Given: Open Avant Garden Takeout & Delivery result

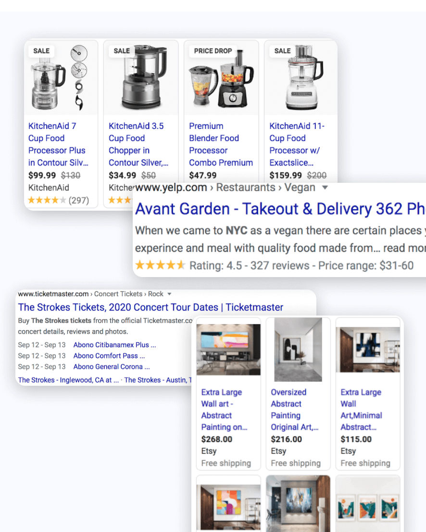Looking at the screenshot, I should (x=280, y=209).
